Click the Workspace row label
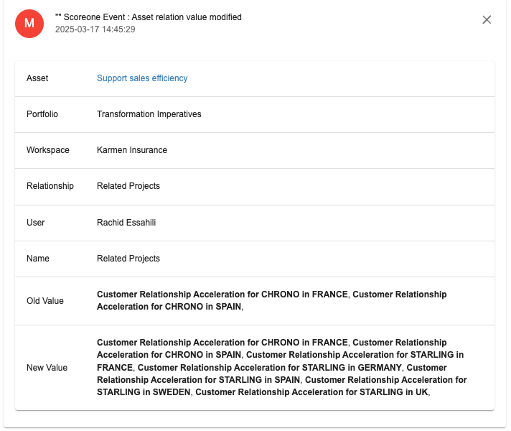The image size is (511, 431). tap(48, 150)
